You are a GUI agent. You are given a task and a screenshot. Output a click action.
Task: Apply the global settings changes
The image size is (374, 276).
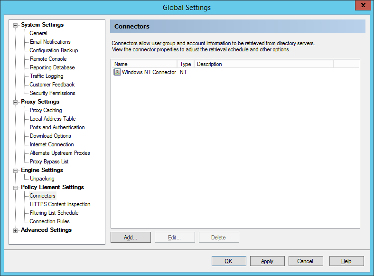[x=267, y=261]
